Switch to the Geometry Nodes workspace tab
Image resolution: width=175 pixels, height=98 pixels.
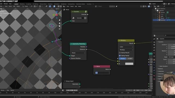tap(80, 4)
